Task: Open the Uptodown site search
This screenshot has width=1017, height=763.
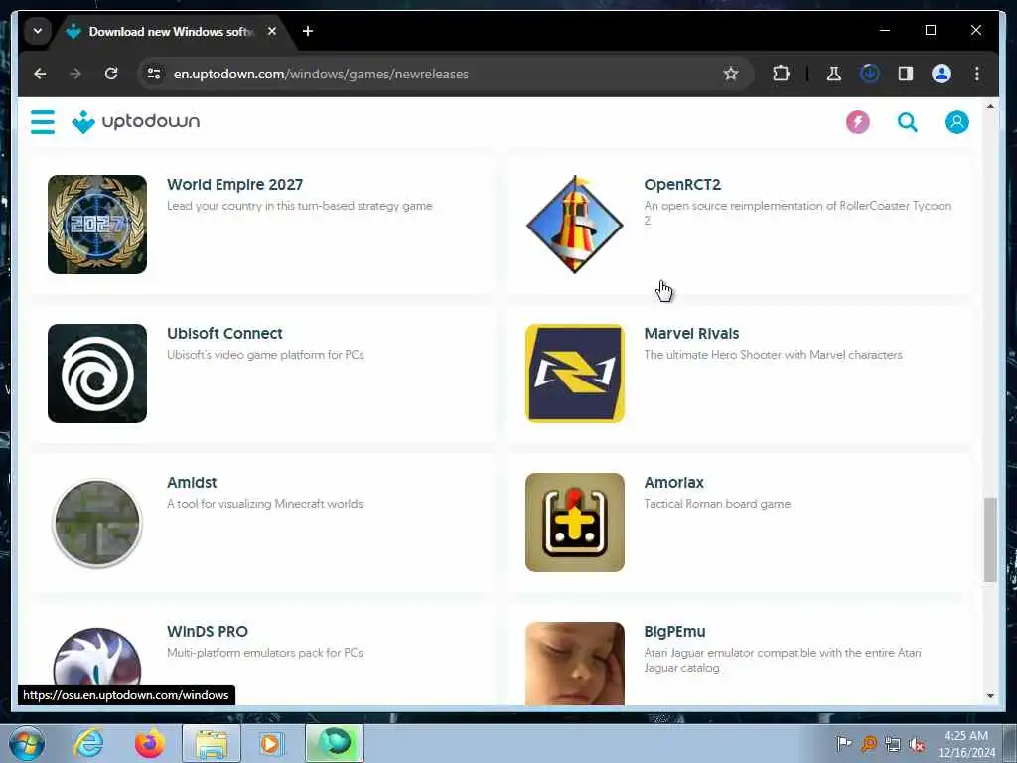Action: (908, 122)
